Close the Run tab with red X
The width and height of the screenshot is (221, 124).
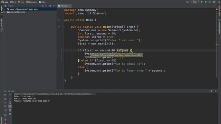point(5,123)
